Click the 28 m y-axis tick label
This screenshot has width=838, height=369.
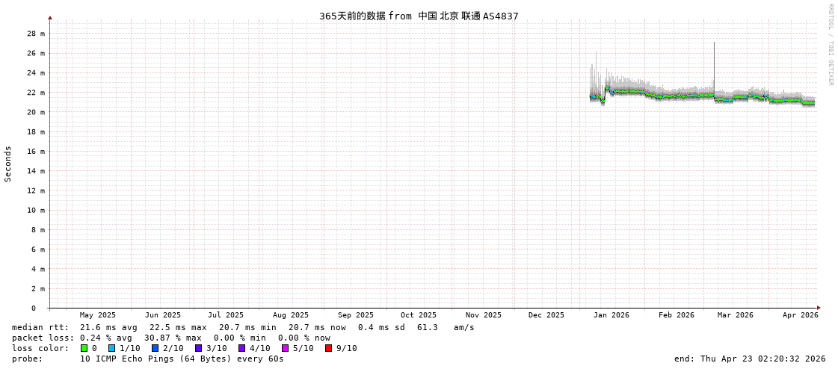36,34
